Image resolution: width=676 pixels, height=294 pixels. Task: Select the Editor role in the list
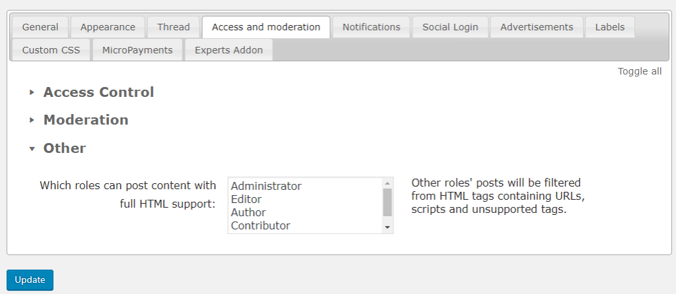[246, 199]
